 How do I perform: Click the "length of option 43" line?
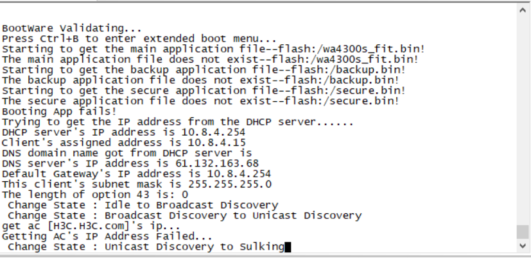click(x=95, y=194)
